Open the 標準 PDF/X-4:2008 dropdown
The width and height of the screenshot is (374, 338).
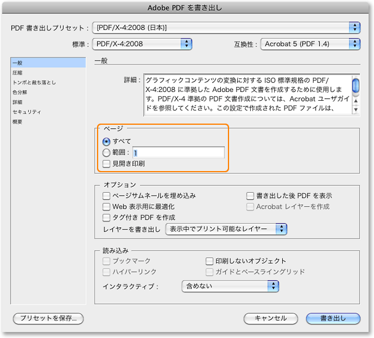[x=143, y=43]
